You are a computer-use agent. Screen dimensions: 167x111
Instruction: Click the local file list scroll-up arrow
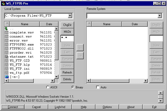tap(56, 29)
